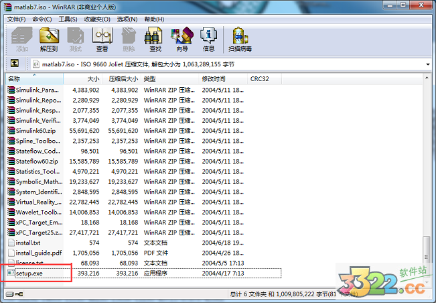Open the Tools (工具) menu
Image resolution: width=436 pixels, height=303 pixels.
tap(68, 19)
